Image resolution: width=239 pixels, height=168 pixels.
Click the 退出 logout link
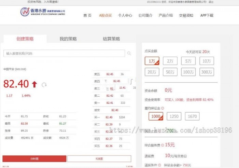(x=211, y=2)
